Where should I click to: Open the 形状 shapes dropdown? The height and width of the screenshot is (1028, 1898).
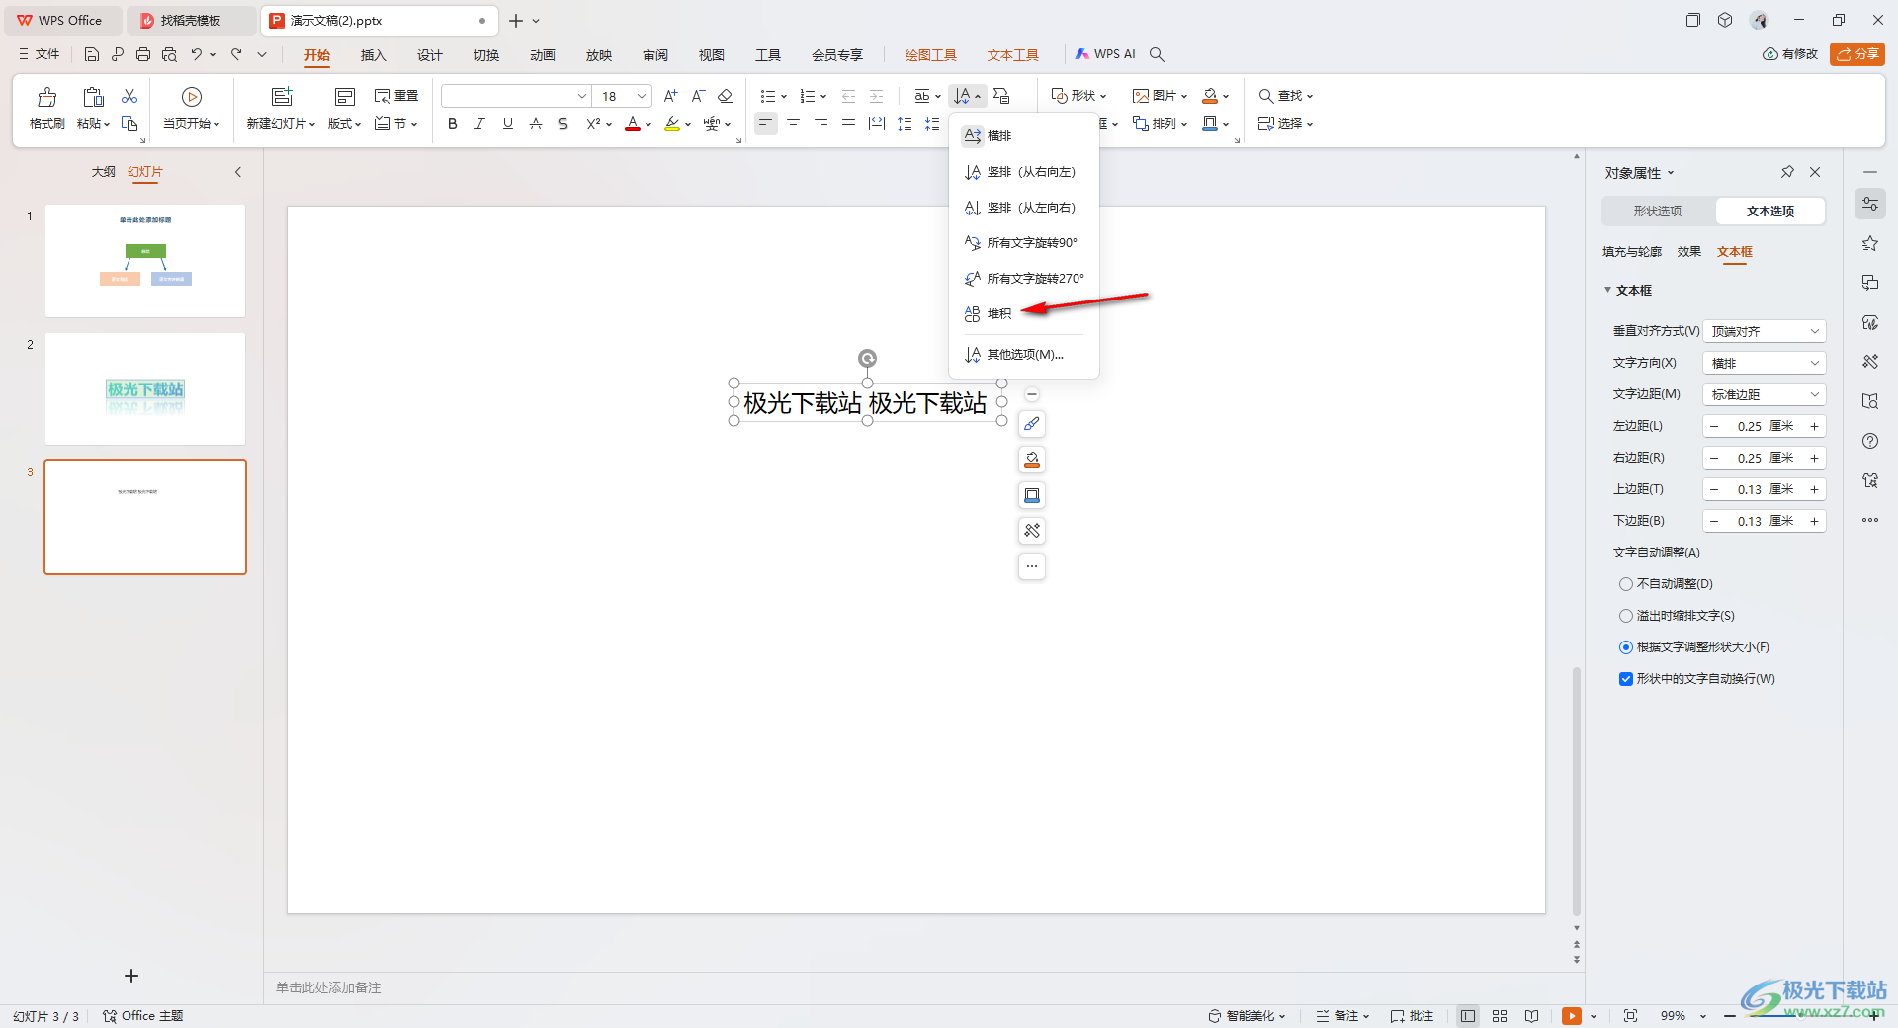click(x=1078, y=96)
